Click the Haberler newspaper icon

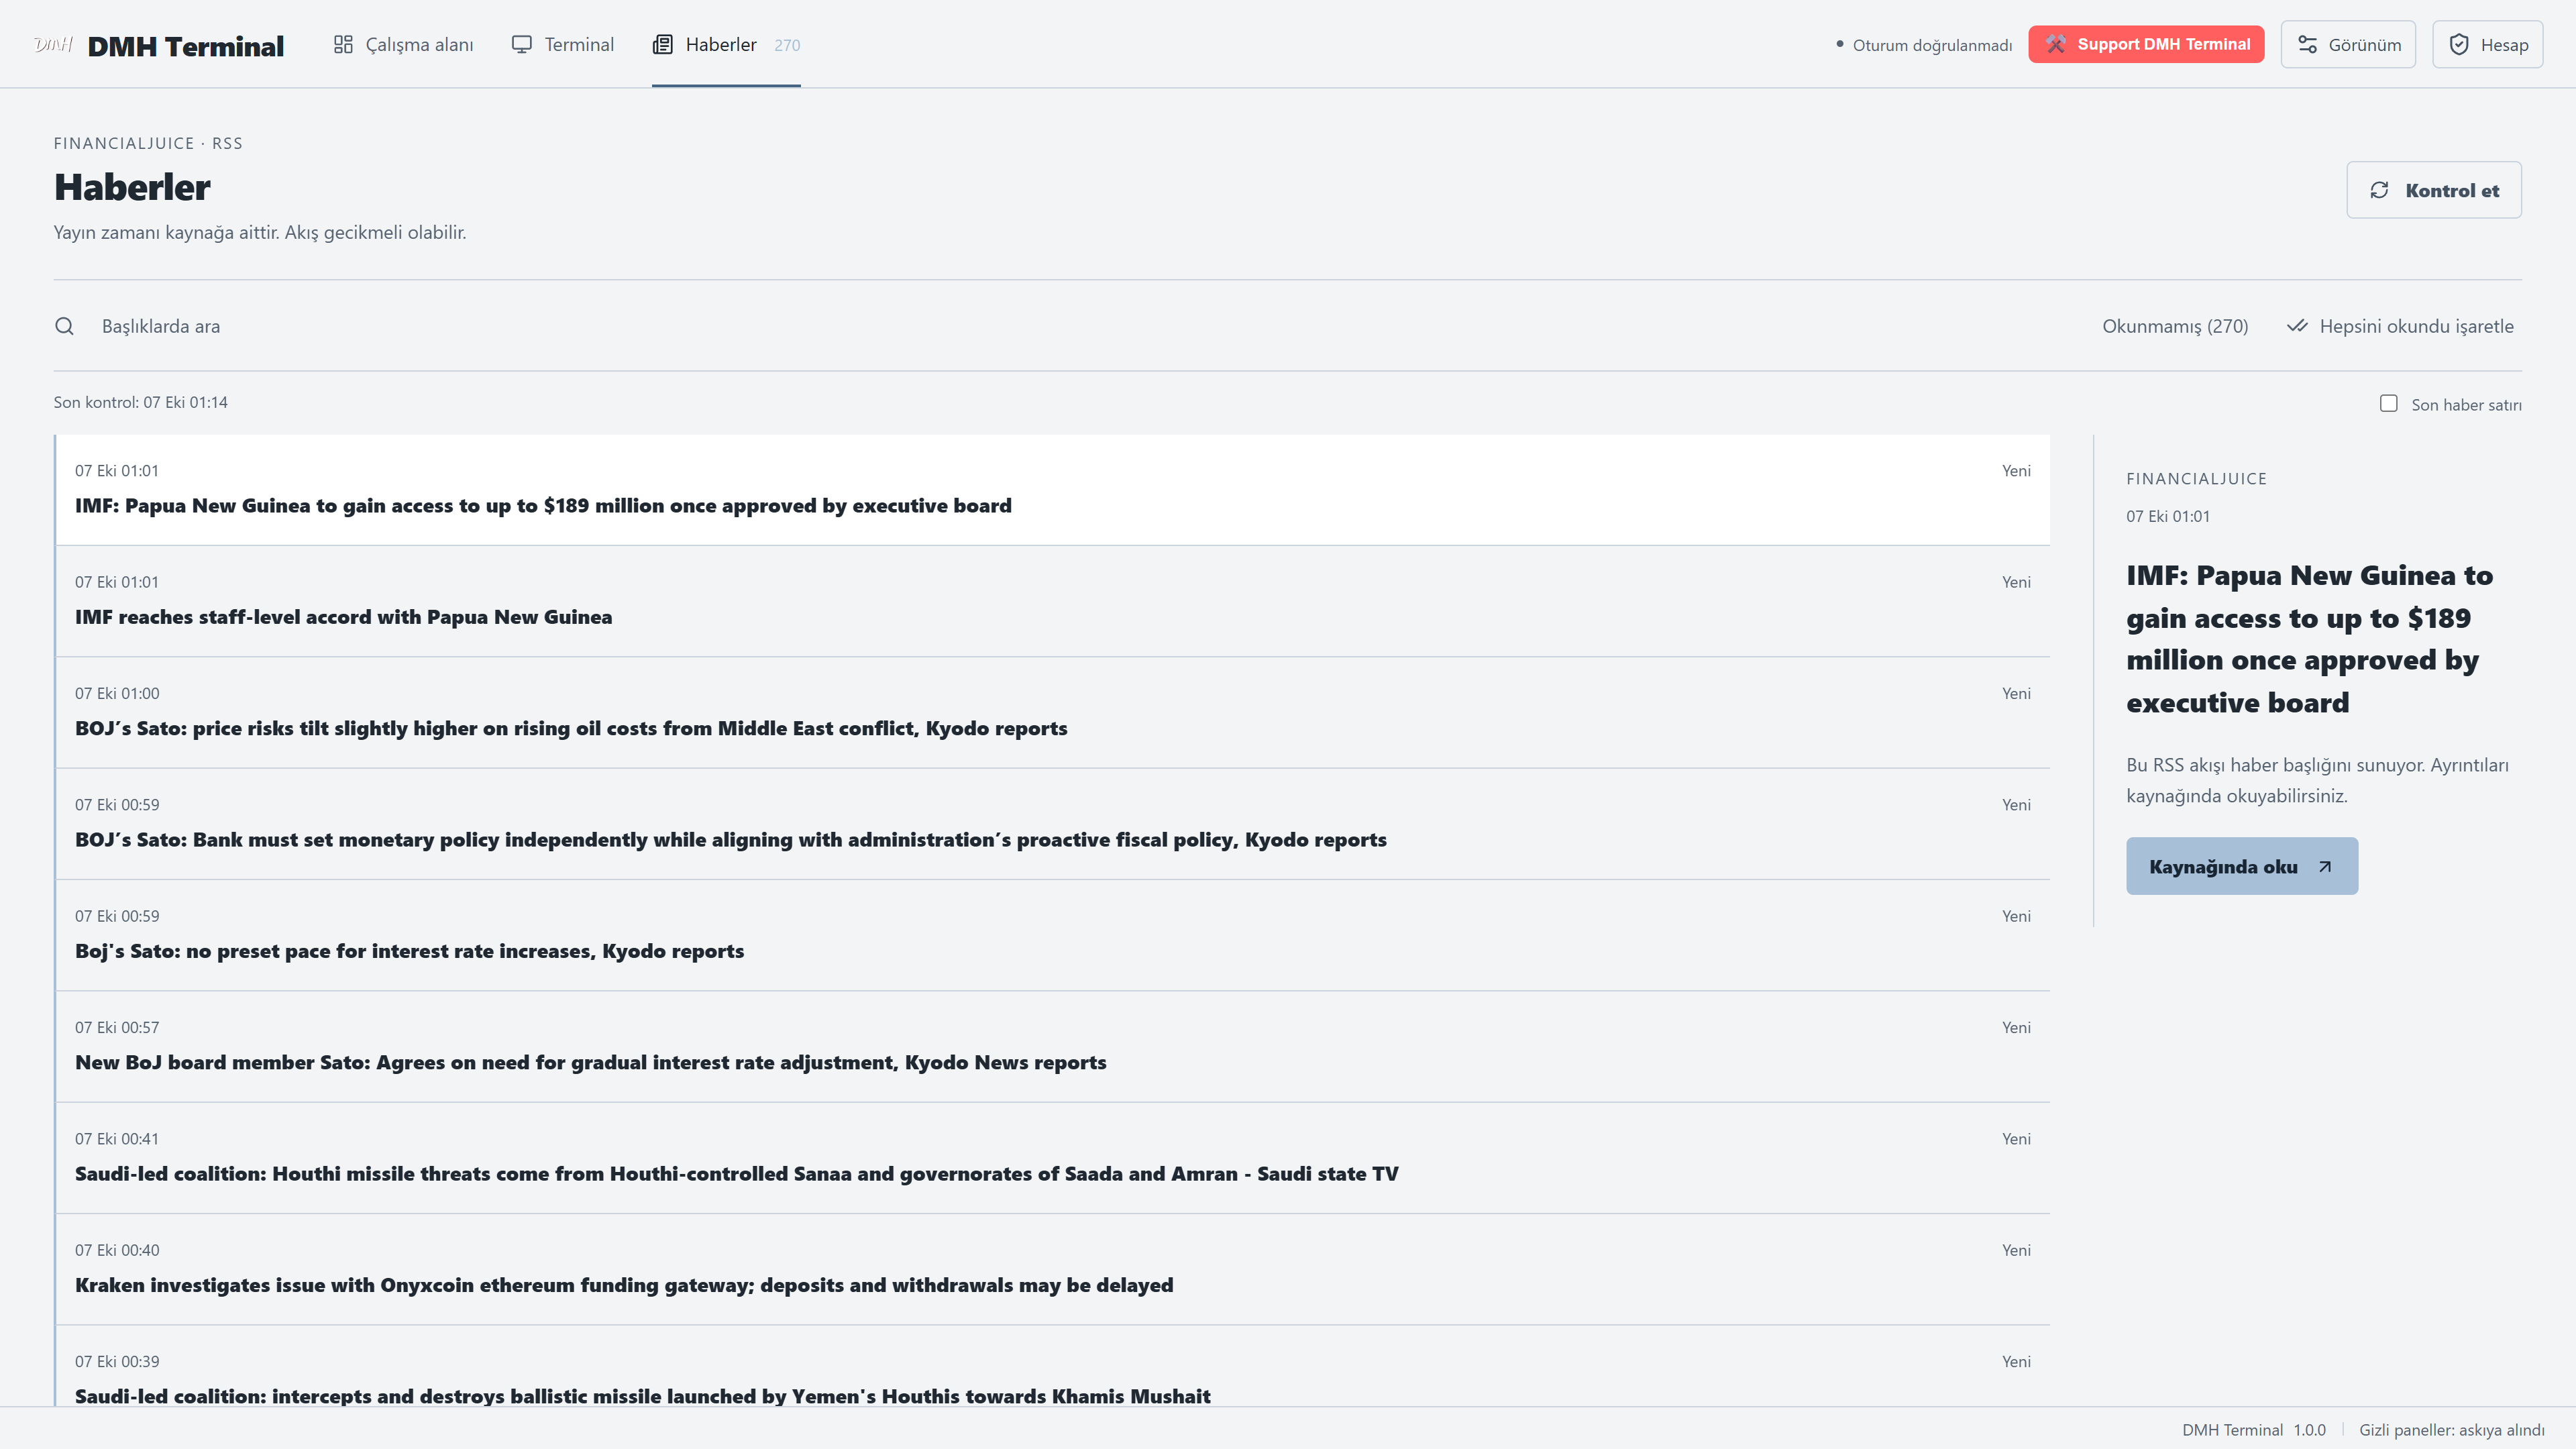[662, 44]
